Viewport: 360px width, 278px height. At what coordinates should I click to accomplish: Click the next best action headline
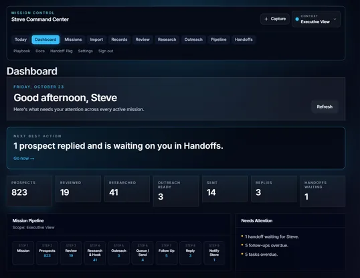pos(118,146)
